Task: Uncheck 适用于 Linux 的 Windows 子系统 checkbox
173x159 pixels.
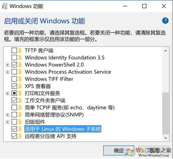Action: [x=14, y=129]
